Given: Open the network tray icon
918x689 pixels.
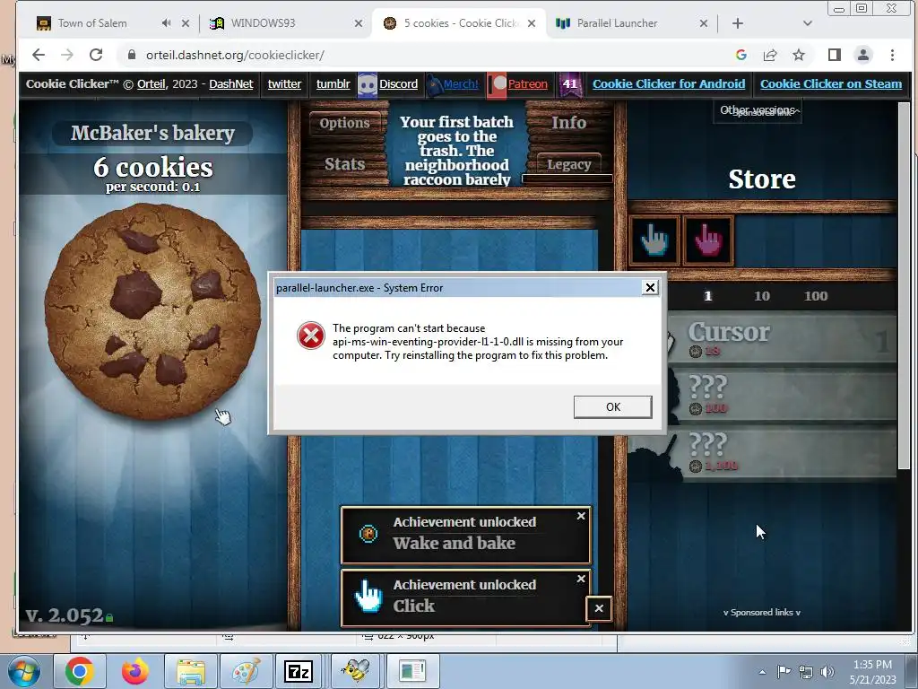Looking at the screenshot, I should 806,672.
